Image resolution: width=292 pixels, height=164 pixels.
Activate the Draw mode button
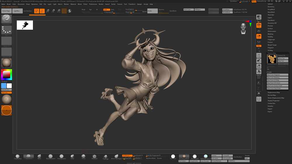click(x=42, y=11)
